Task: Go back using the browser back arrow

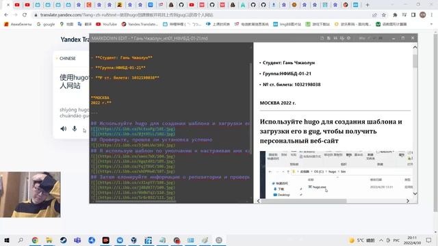Action: click(6, 15)
